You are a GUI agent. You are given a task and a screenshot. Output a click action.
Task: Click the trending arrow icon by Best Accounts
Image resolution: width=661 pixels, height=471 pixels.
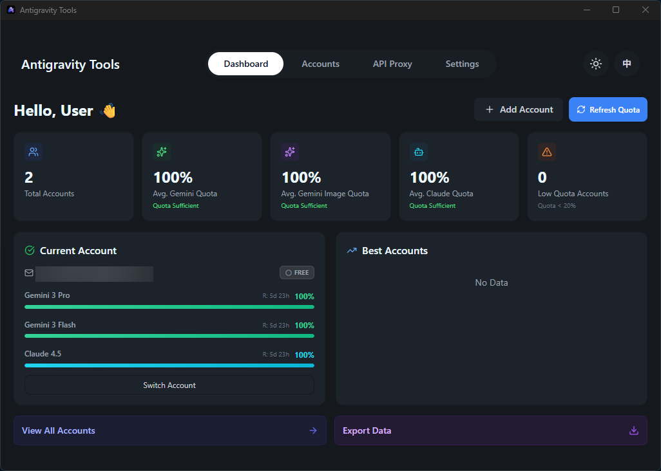[352, 250]
